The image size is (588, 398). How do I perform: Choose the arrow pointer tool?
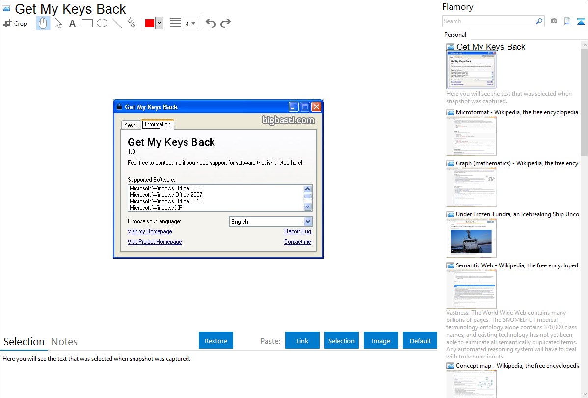pos(58,23)
